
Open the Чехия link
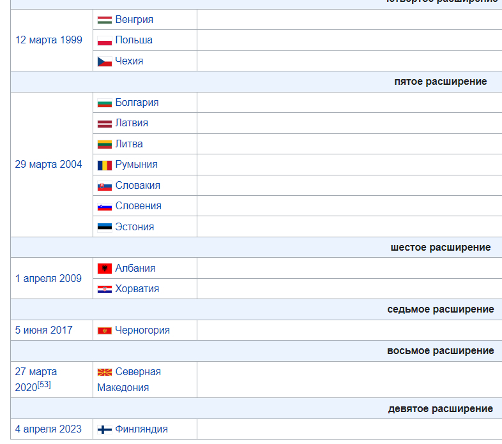129,61
